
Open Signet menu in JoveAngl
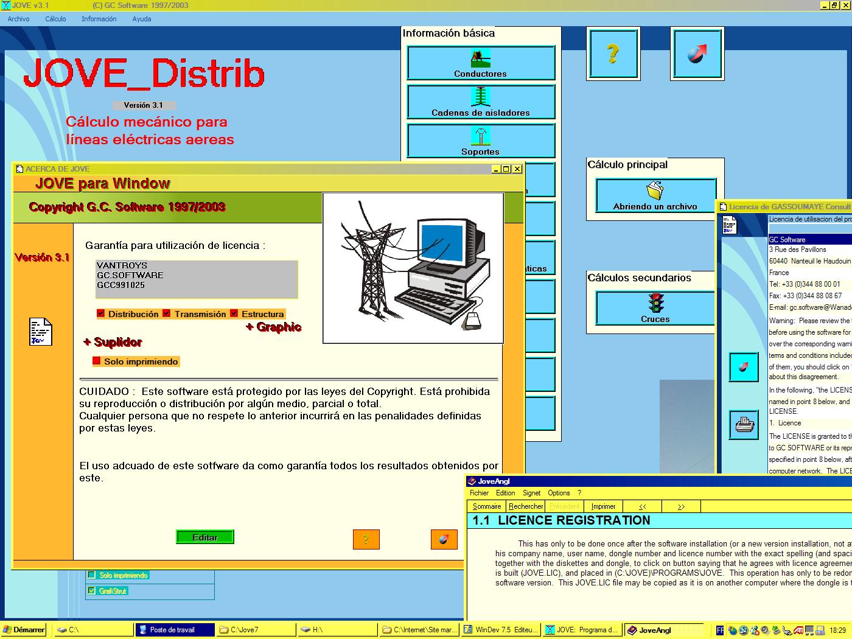pyautogui.click(x=531, y=493)
